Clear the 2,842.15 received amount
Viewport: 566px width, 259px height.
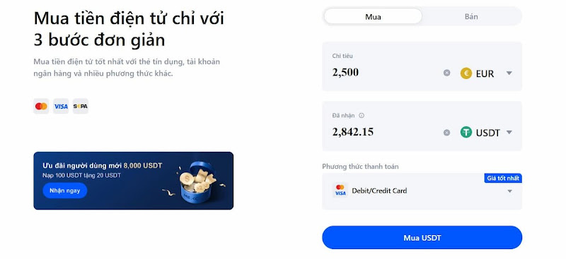click(447, 133)
